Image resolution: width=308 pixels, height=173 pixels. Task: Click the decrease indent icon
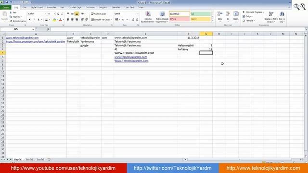82,20
